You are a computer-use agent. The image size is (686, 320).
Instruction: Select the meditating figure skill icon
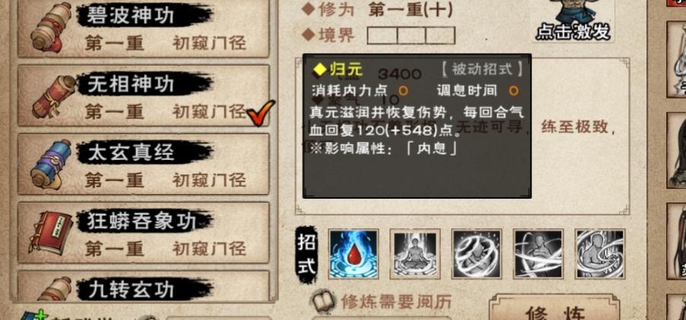[x=414, y=254]
